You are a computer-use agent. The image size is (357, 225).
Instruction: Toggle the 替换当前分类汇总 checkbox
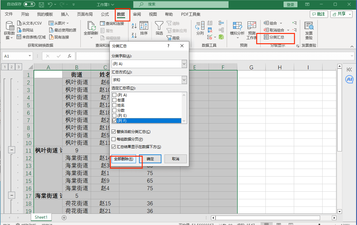coord(114,132)
